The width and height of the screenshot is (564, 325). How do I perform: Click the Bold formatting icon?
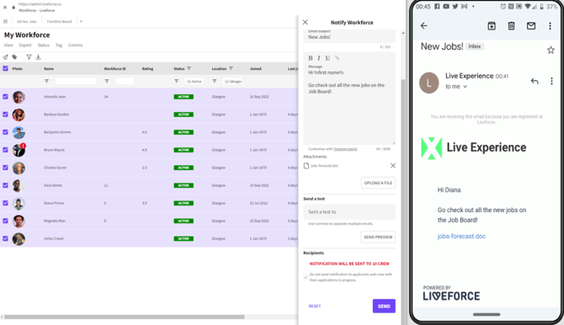point(311,58)
